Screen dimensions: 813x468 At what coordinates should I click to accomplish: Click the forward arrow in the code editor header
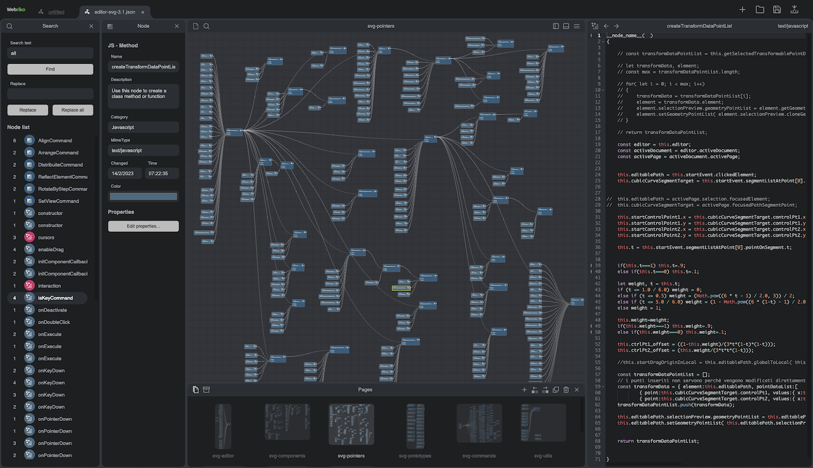tap(616, 26)
